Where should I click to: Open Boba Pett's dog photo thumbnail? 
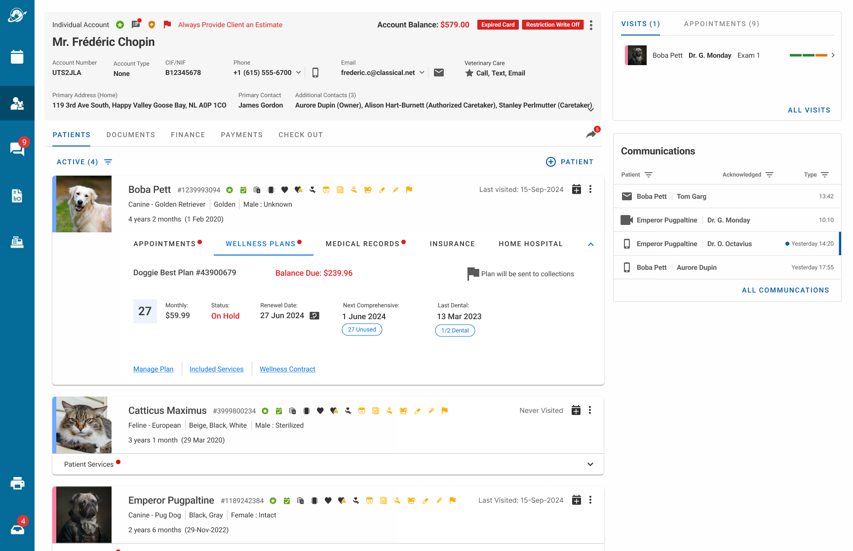tap(84, 204)
